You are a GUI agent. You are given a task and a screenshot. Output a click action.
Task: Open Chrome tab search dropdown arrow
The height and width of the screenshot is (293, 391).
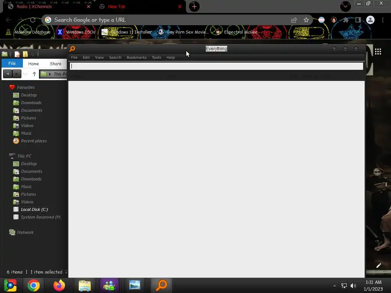(345, 6)
